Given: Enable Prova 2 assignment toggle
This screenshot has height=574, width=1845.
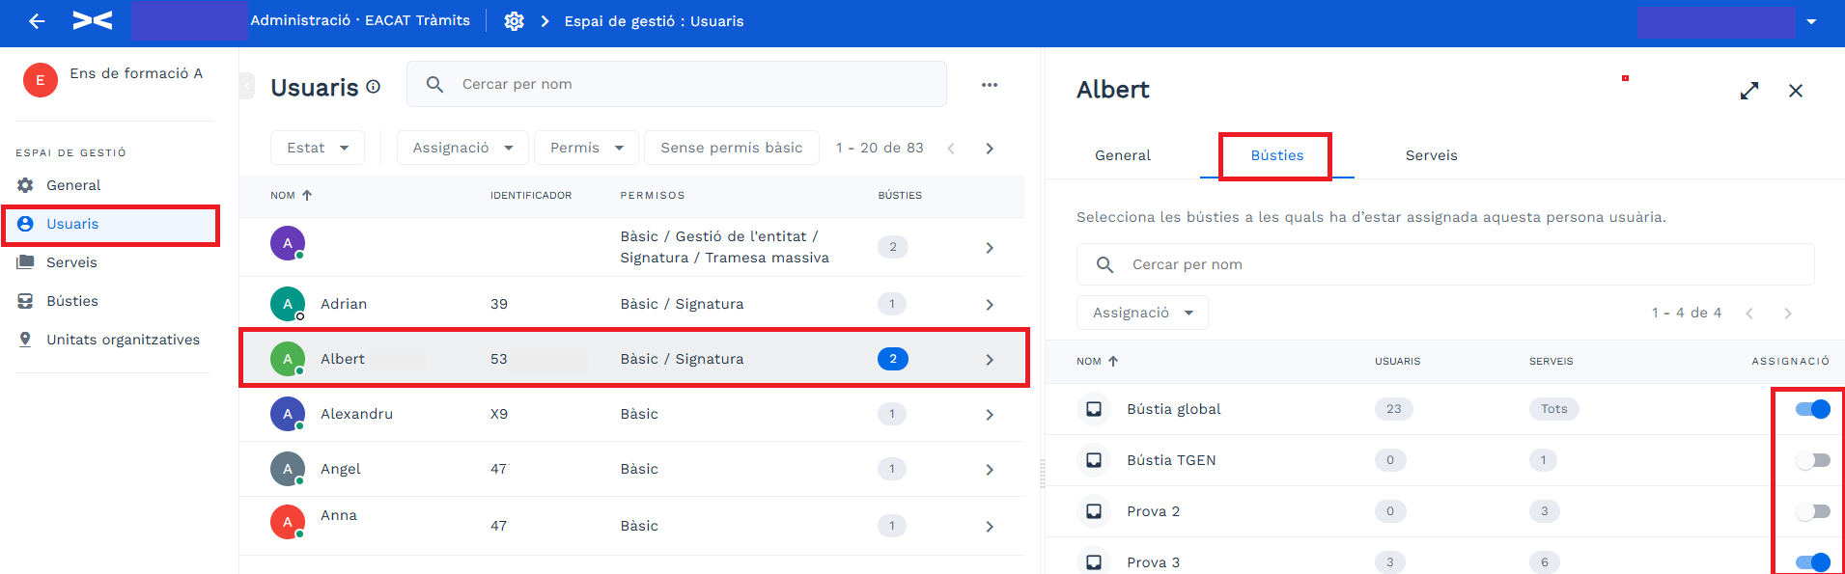Looking at the screenshot, I should tap(1813, 511).
